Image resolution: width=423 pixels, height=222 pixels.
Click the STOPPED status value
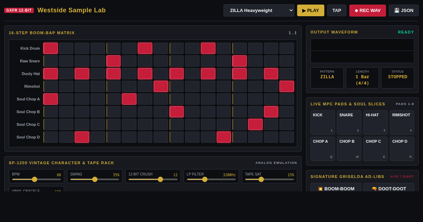point(398,77)
